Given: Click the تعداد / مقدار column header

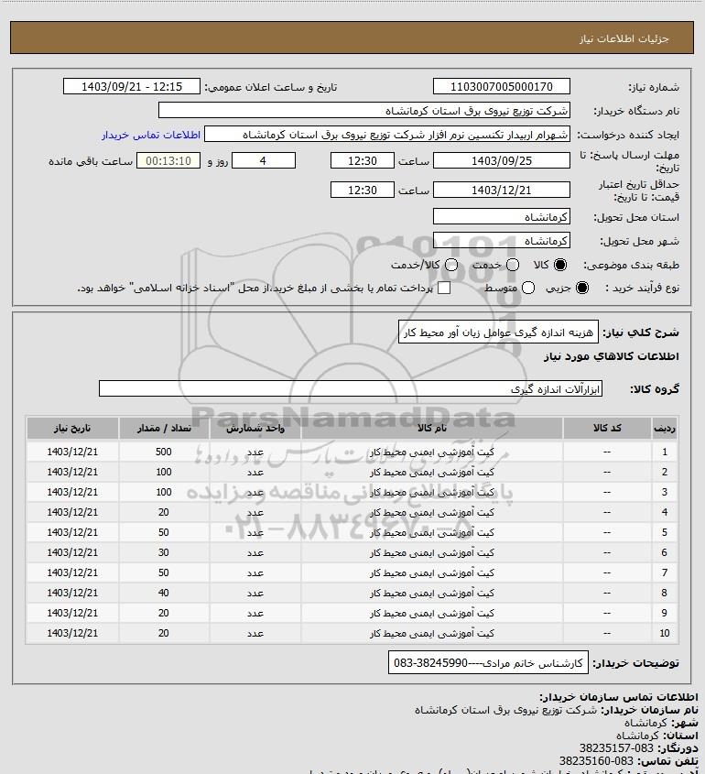Looking at the screenshot, I should click(x=164, y=428).
